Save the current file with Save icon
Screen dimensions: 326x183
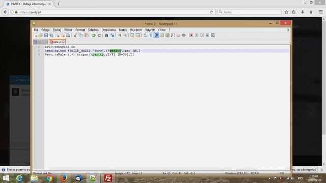coord(46,35)
